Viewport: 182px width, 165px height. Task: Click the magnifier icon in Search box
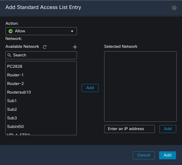point(9,55)
